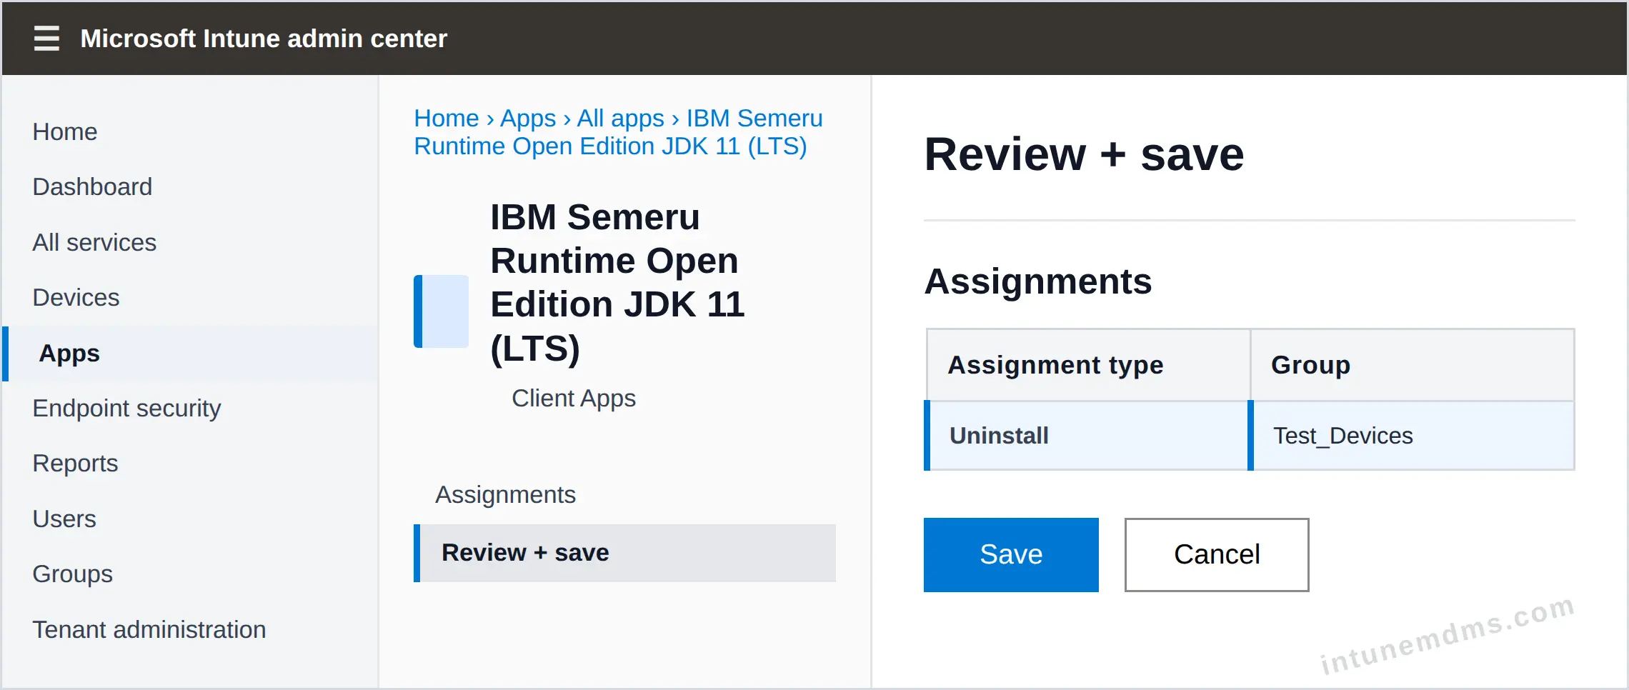The width and height of the screenshot is (1629, 690).
Task: Open Tenant administration
Action: pyautogui.click(x=149, y=630)
